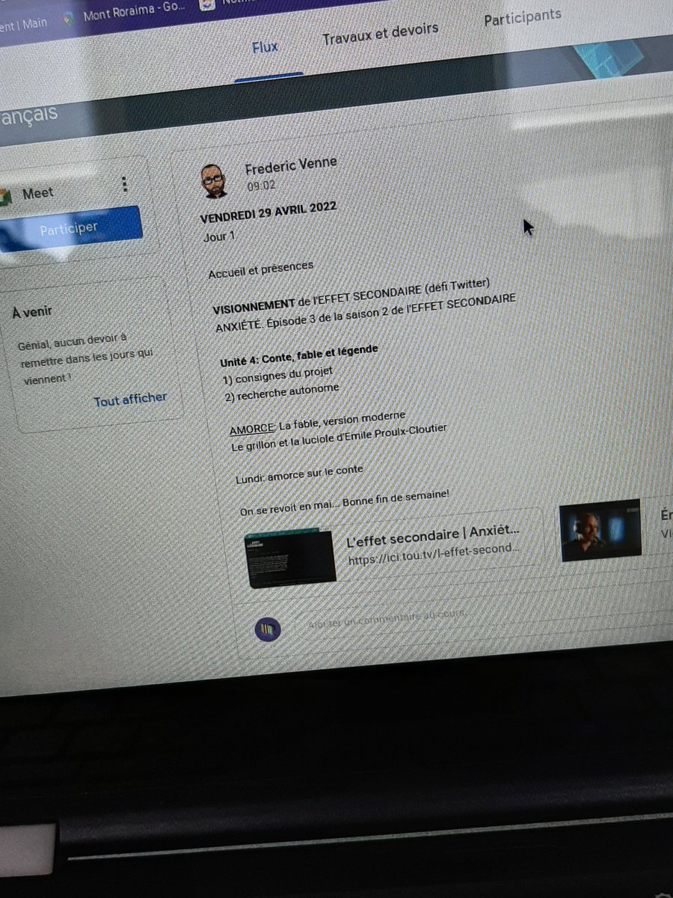This screenshot has height=898, width=673.
Task: Click the Participer Meet button
Action: 69,229
